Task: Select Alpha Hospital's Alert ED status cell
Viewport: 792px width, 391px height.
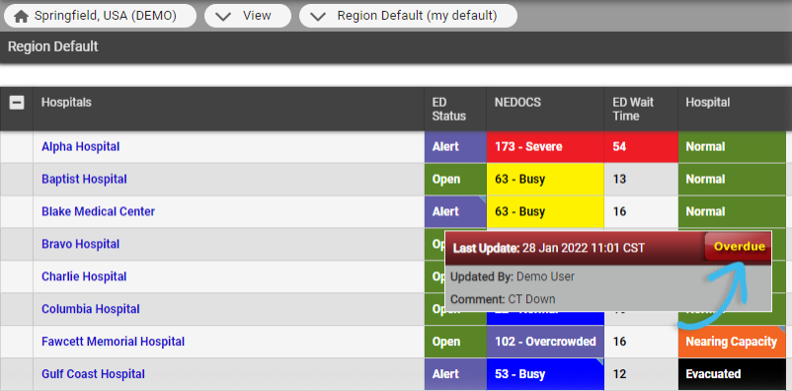Action: pos(455,147)
